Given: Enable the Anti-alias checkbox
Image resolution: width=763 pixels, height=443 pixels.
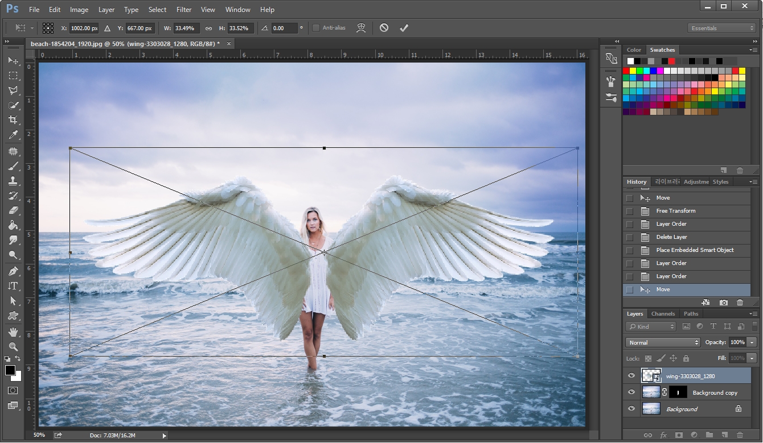Looking at the screenshot, I should [315, 27].
